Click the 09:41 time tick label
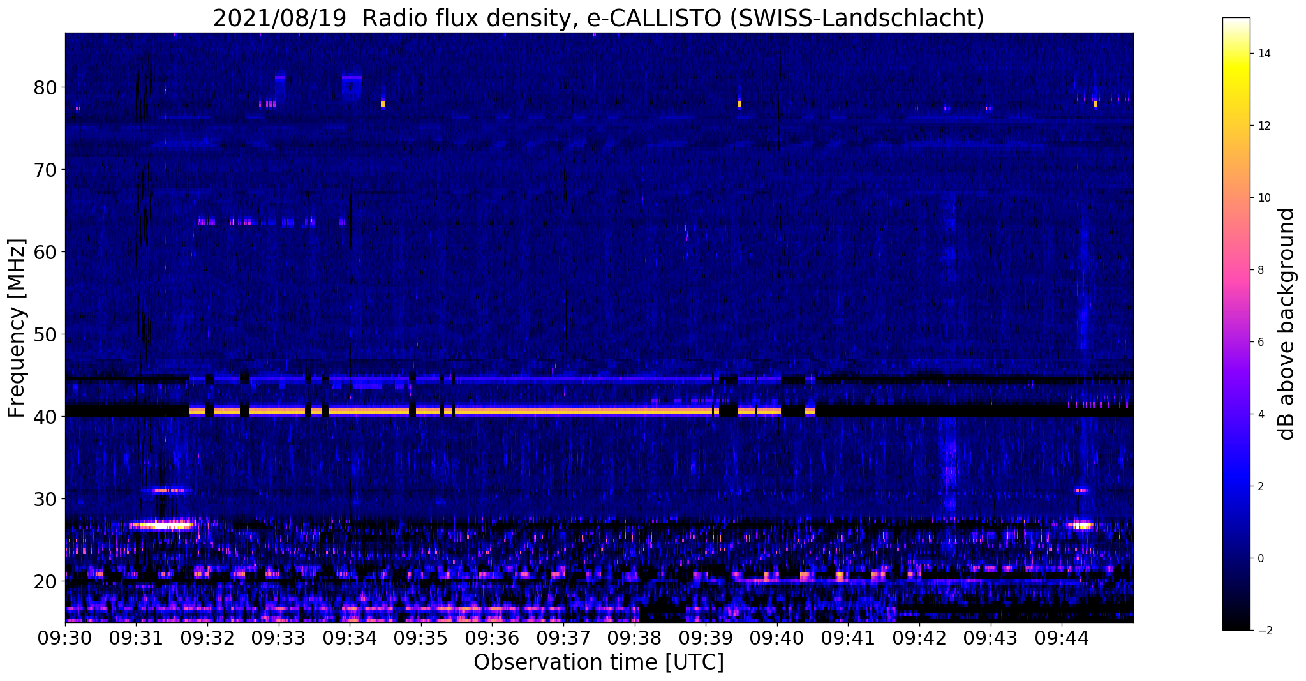The image size is (1306, 681). click(849, 637)
